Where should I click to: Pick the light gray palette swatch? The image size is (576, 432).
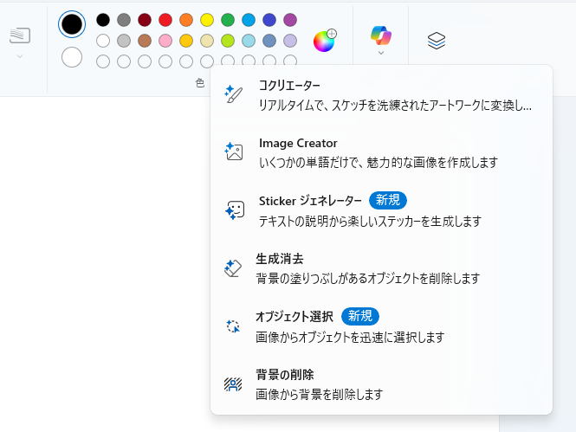[x=124, y=41]
